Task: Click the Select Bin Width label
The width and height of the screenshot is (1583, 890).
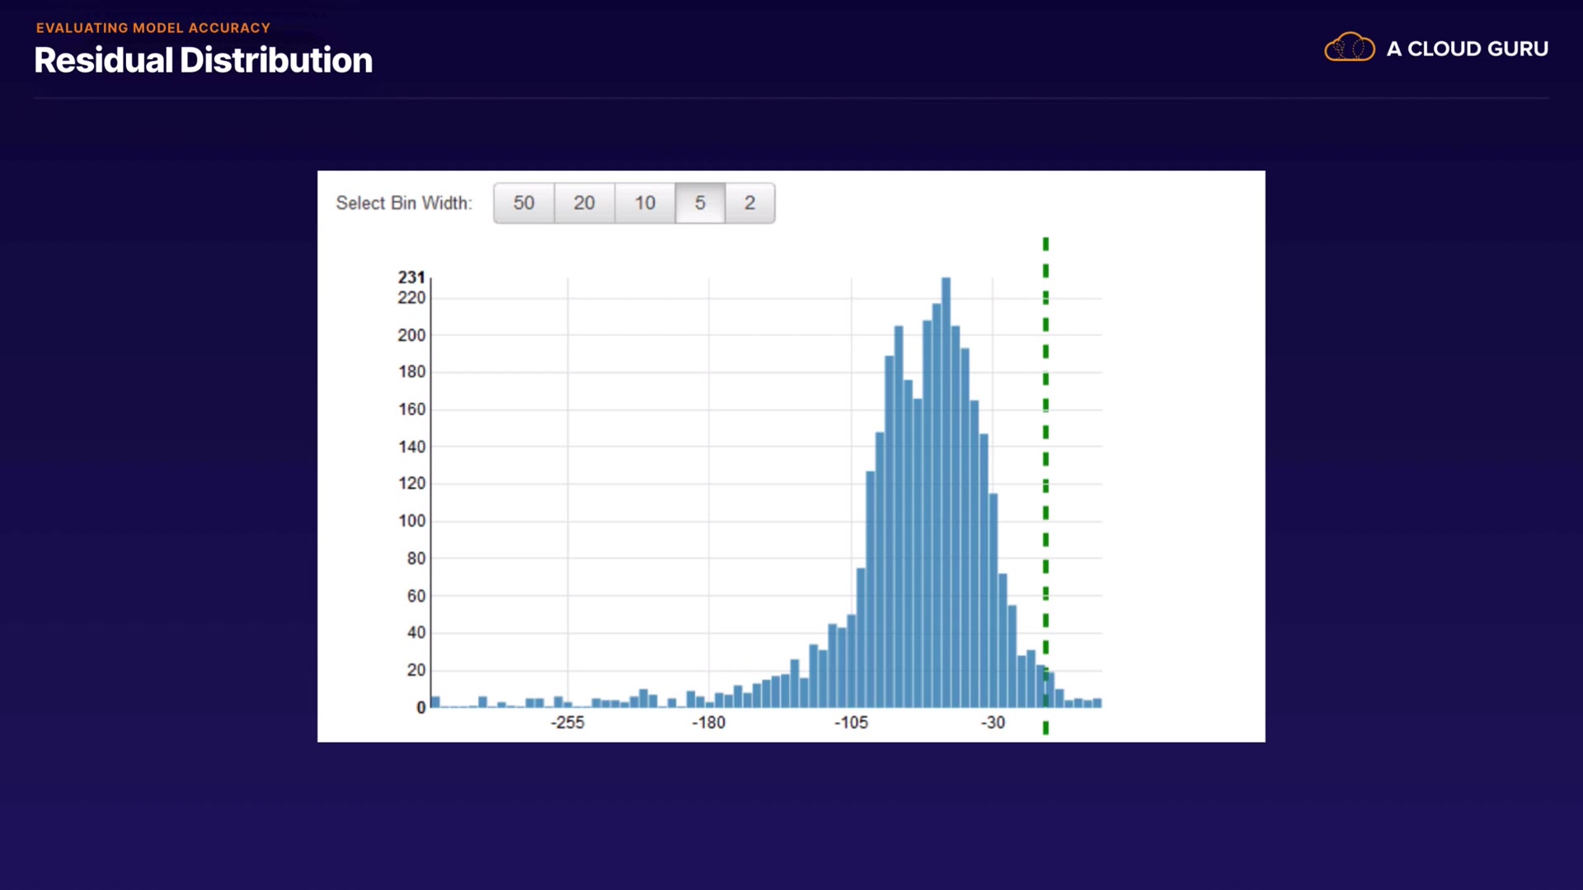Action: pos(404,203)
